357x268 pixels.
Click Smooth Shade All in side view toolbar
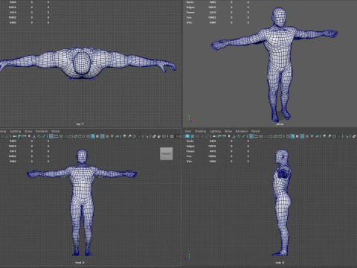(292, 136)
